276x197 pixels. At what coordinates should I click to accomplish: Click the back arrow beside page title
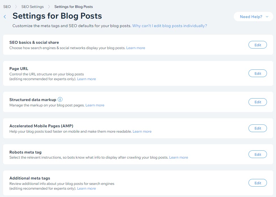point(5,17)
